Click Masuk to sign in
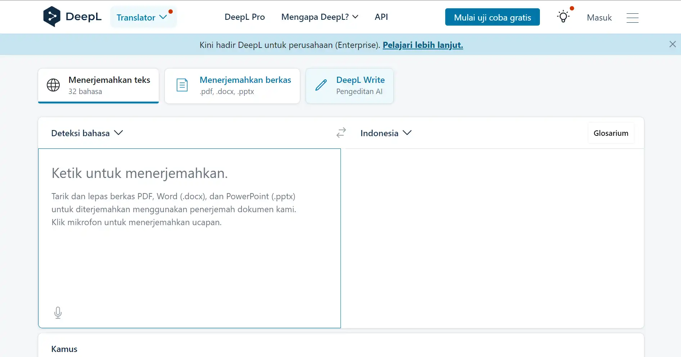This screenshot has width=681, height=357. (x=599, y=18)
